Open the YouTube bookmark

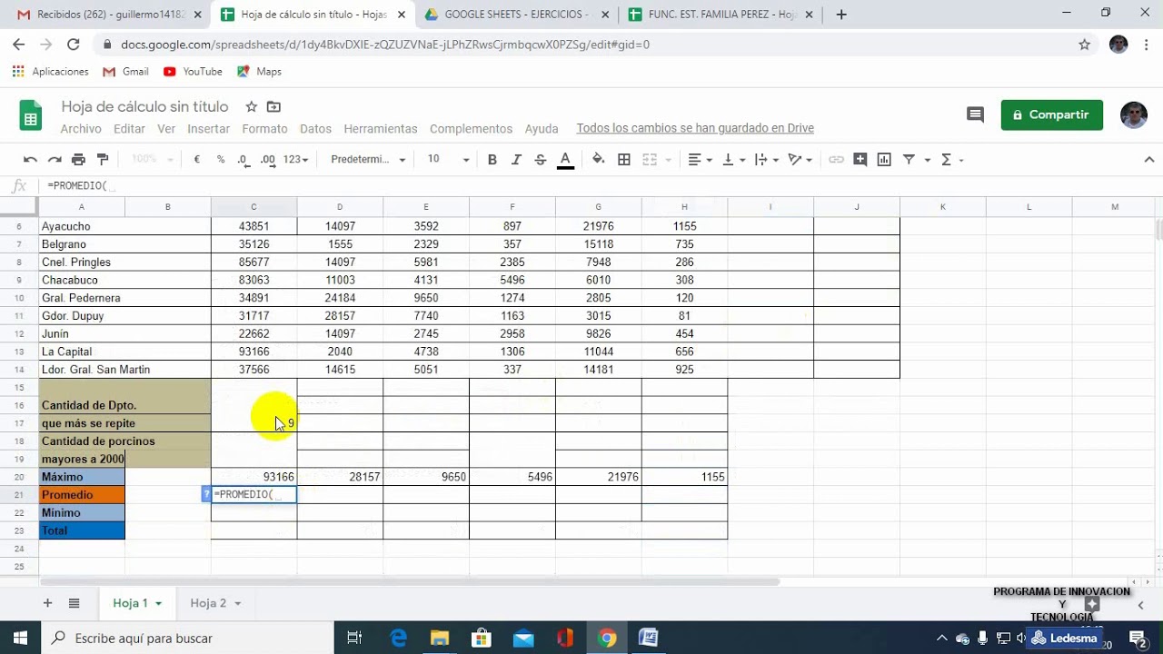(x=193, y=72)
